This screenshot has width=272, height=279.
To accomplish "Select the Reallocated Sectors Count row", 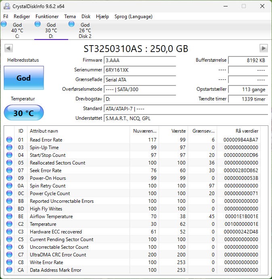I will tap(57, 163).
